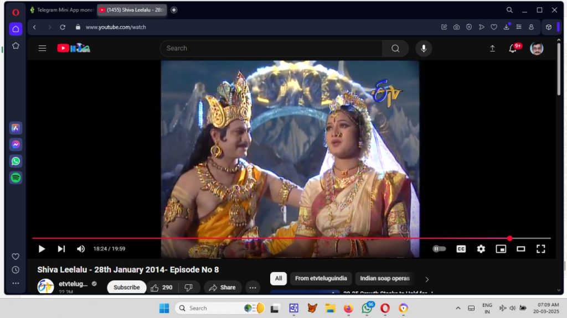Open video player settings gear

point(481,249)
